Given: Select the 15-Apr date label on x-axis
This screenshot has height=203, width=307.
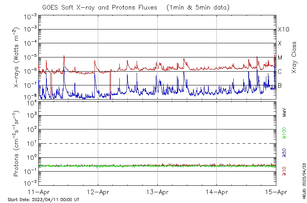Looking at the screenshot, I should click(x=276, y=192).
